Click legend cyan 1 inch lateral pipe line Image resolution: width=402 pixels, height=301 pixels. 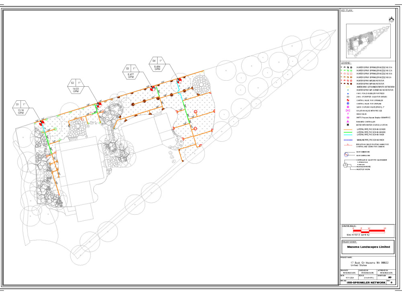tap(348, 135)
